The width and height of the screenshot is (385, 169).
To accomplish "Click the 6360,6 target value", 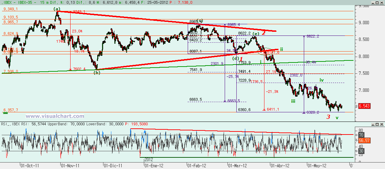I will (244, 110).
